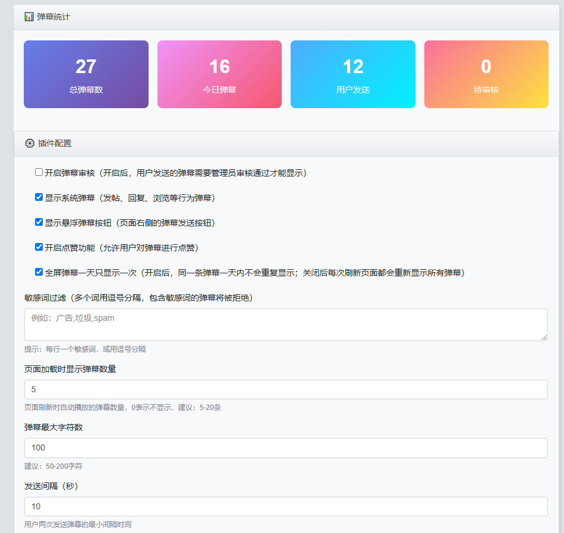Click the 插件配置 panel header title

[55, 143]
